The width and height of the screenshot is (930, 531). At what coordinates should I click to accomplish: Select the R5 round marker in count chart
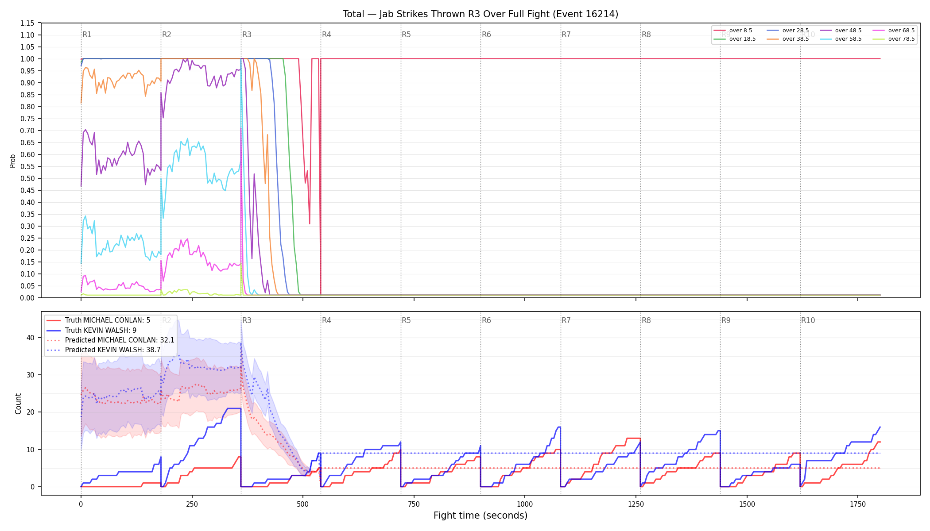tap(406, 320)
